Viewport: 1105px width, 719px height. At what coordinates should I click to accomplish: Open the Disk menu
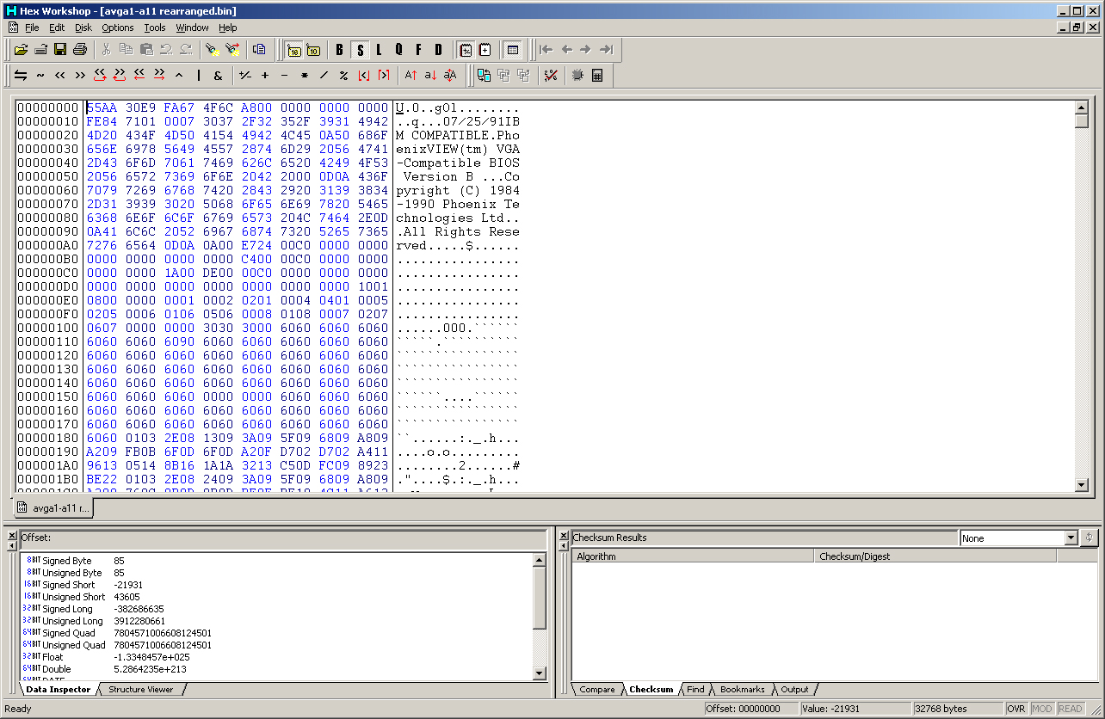point(83,28)
